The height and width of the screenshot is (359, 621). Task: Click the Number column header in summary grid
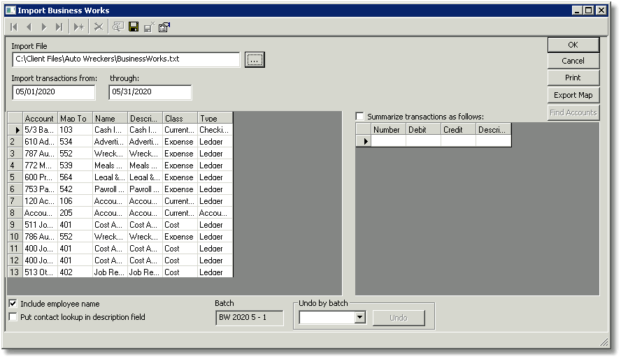pos(388,129)
